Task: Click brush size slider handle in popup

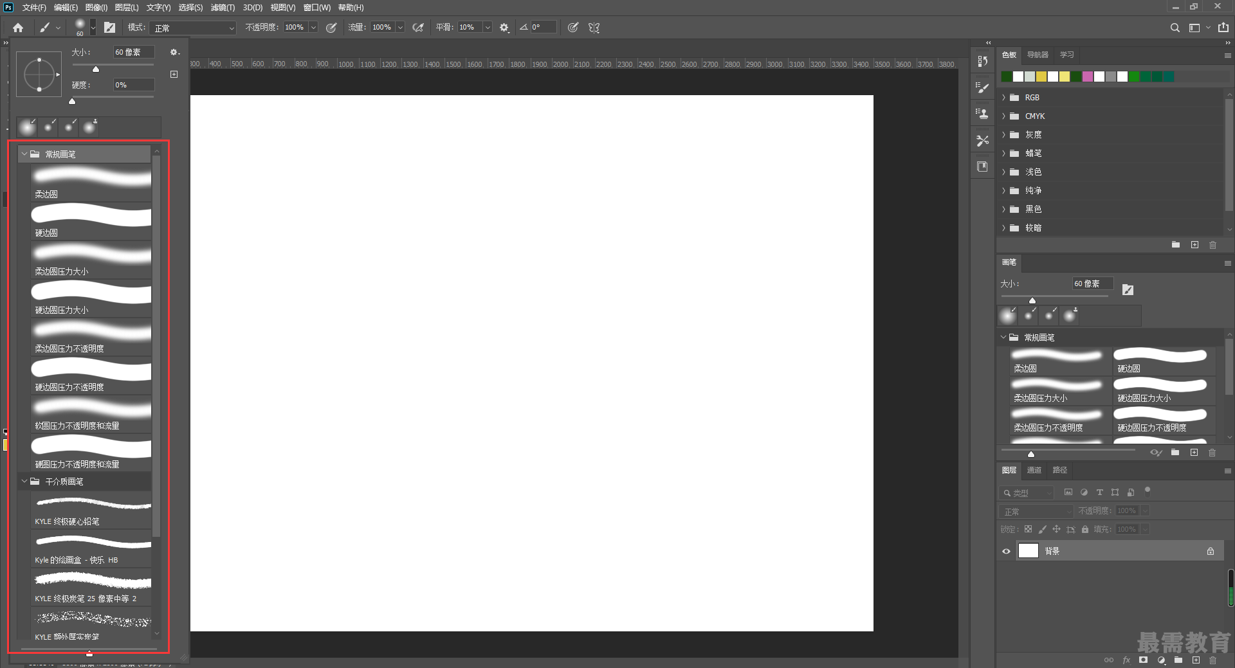Action: coord(96,69)
